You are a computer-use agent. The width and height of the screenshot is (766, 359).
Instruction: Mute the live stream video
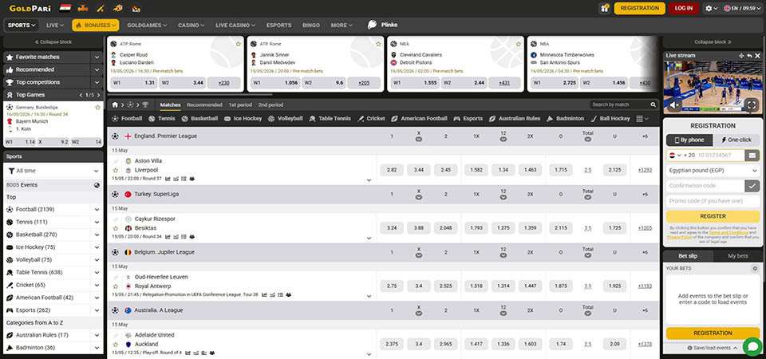tap(675, 104)
